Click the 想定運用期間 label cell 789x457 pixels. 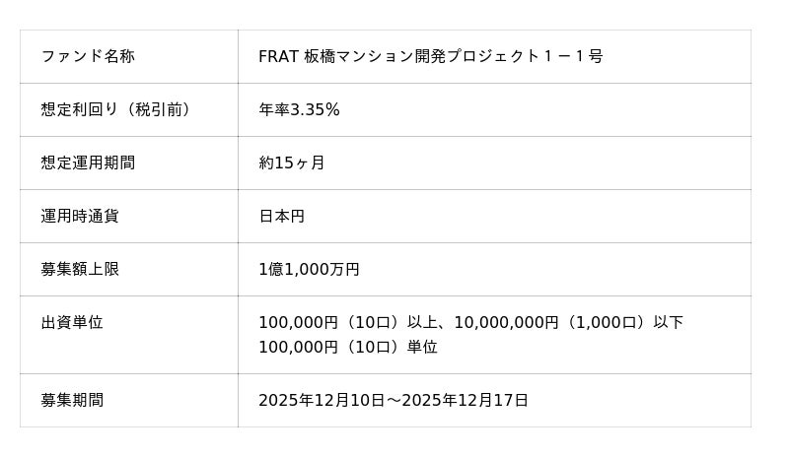88,163
